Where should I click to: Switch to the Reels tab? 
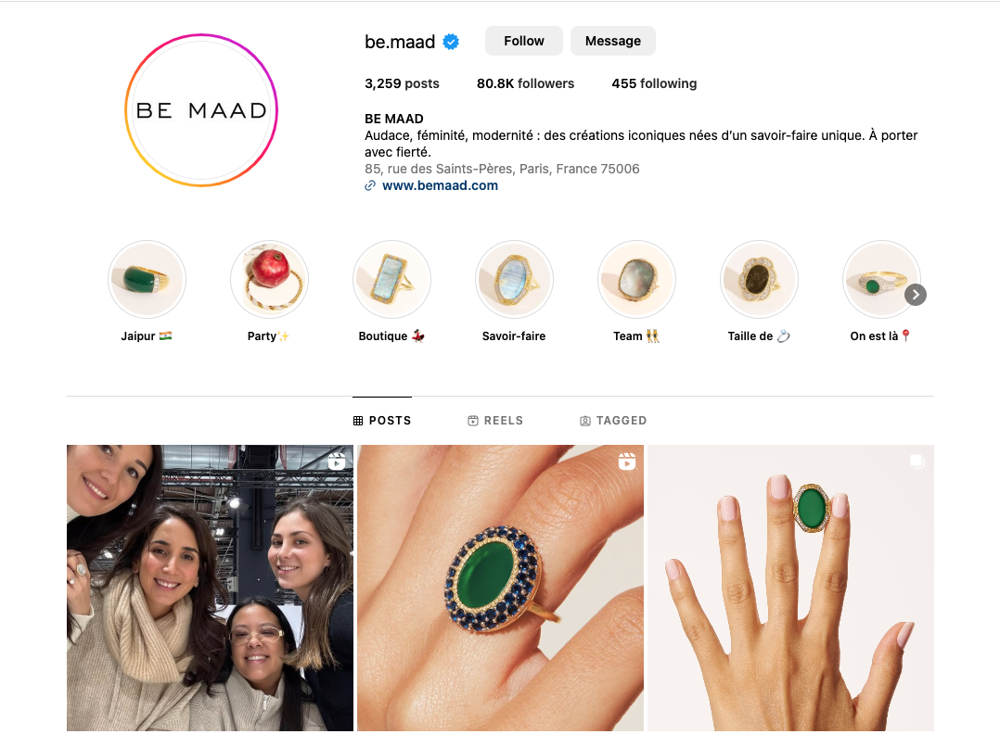pyautogui.click(x=495, y=421)
